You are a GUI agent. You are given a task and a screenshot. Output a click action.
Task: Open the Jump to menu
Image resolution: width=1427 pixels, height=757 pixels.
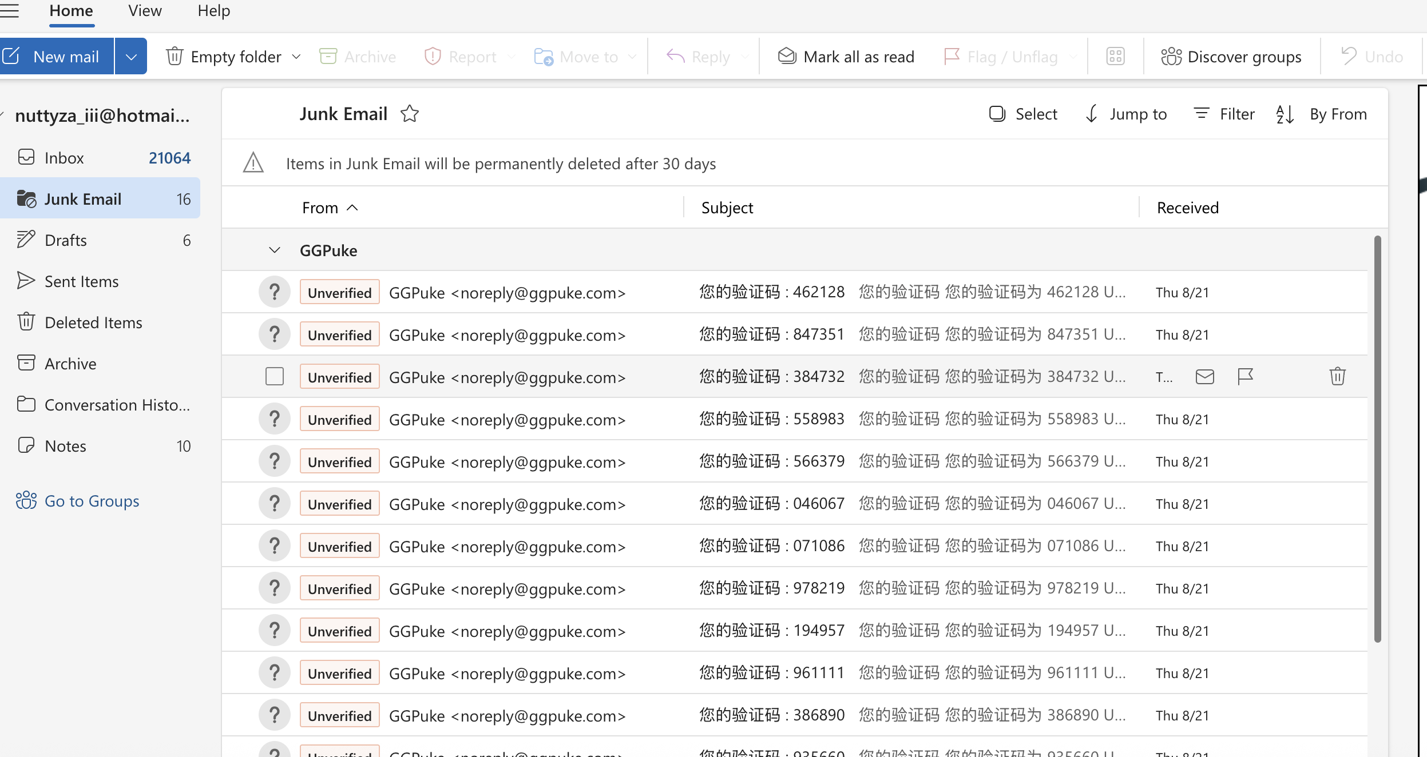(1125, 114)
